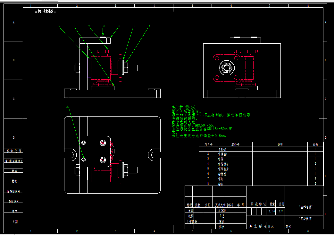Click the 借(通)用件登记 cell in left margin
This screenshot has width=334, height=235.
[14, 161]
